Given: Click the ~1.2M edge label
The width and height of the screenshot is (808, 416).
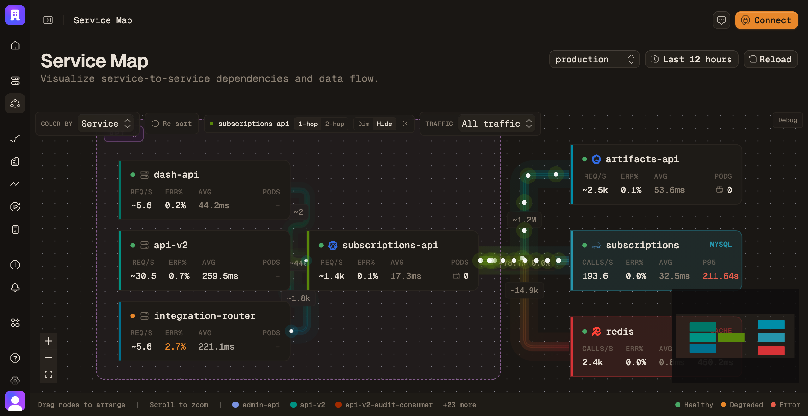Looking at the screenshot, I should click(524, 220).
